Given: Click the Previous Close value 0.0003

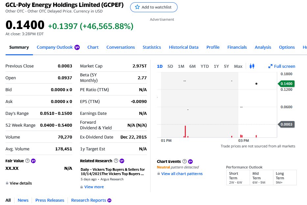Looking at the screenshot, I should click(x=65, y=66).
